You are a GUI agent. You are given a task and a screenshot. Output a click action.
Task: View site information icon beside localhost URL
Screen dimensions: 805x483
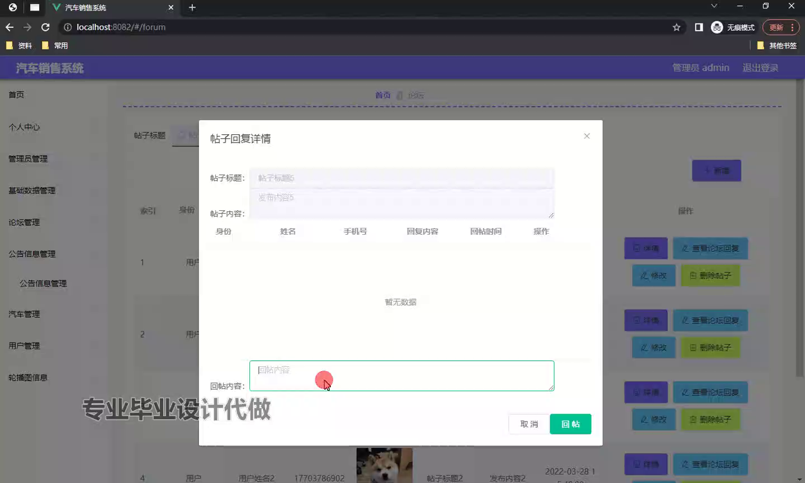click(68, 27)
